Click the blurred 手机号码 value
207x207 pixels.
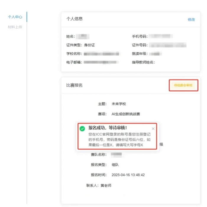(x=161, y=36)
